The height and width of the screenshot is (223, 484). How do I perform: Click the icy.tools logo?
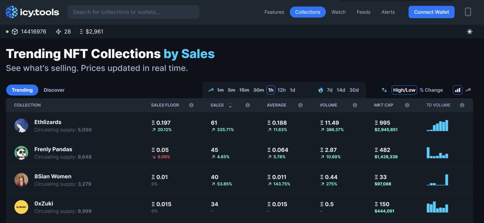(32, 12)
